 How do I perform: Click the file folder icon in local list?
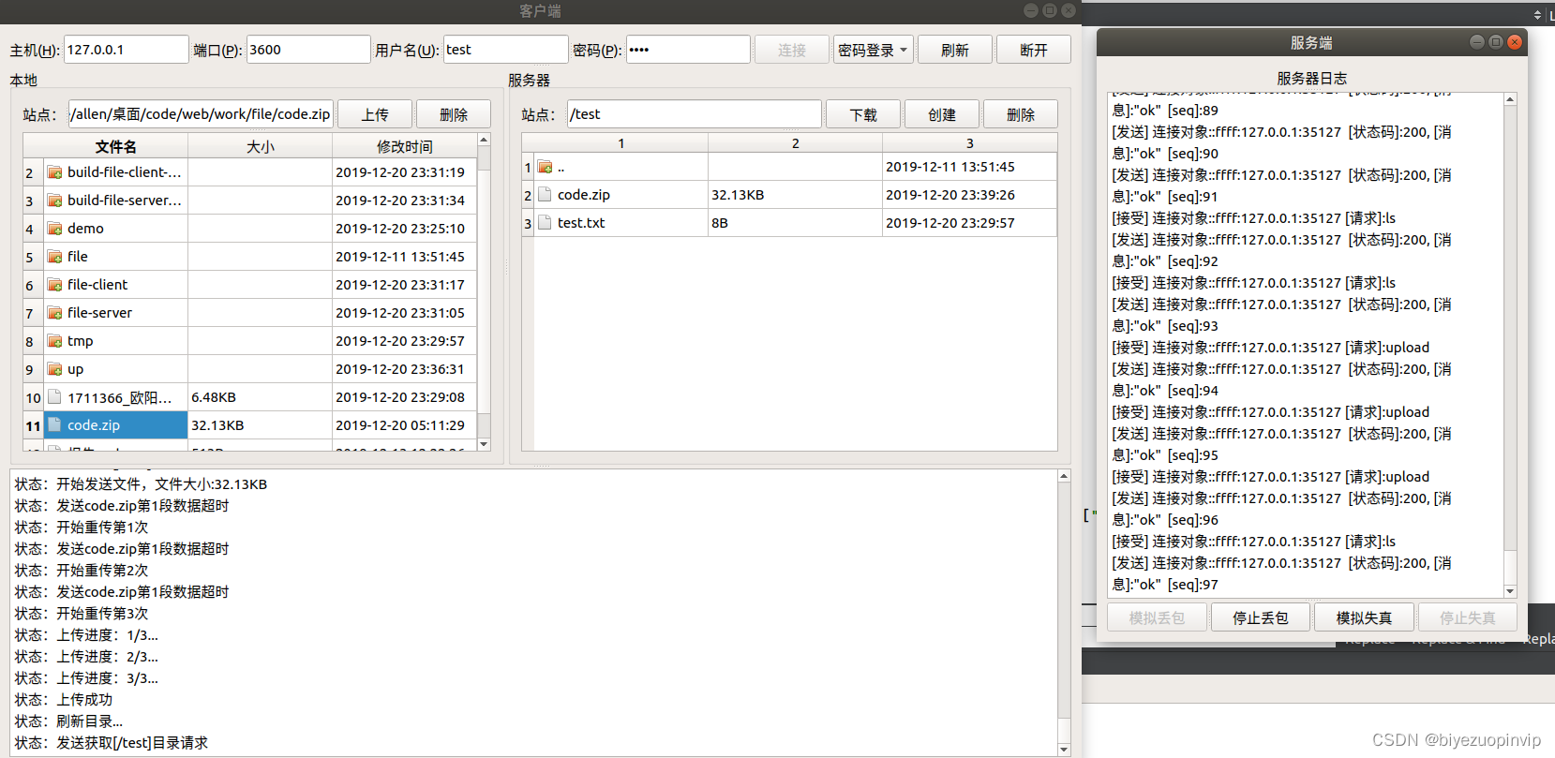click(x=54, y=257)
